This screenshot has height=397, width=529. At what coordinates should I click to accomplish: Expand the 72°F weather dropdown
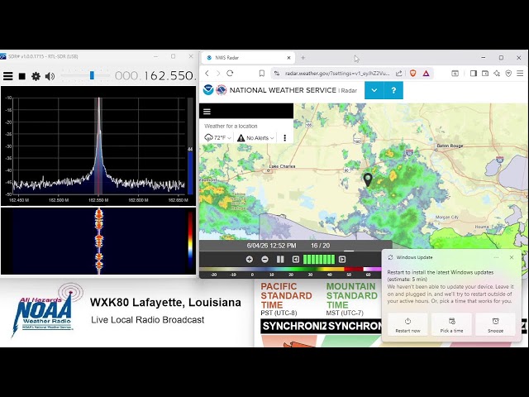click(218, 138)
